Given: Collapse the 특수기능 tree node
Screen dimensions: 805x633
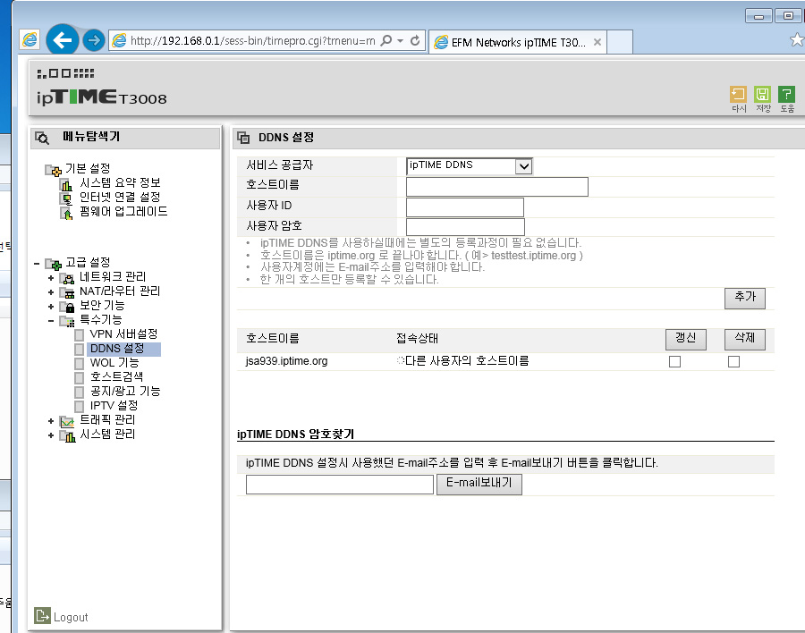Looking at the screenshot, I should [51, 321].
